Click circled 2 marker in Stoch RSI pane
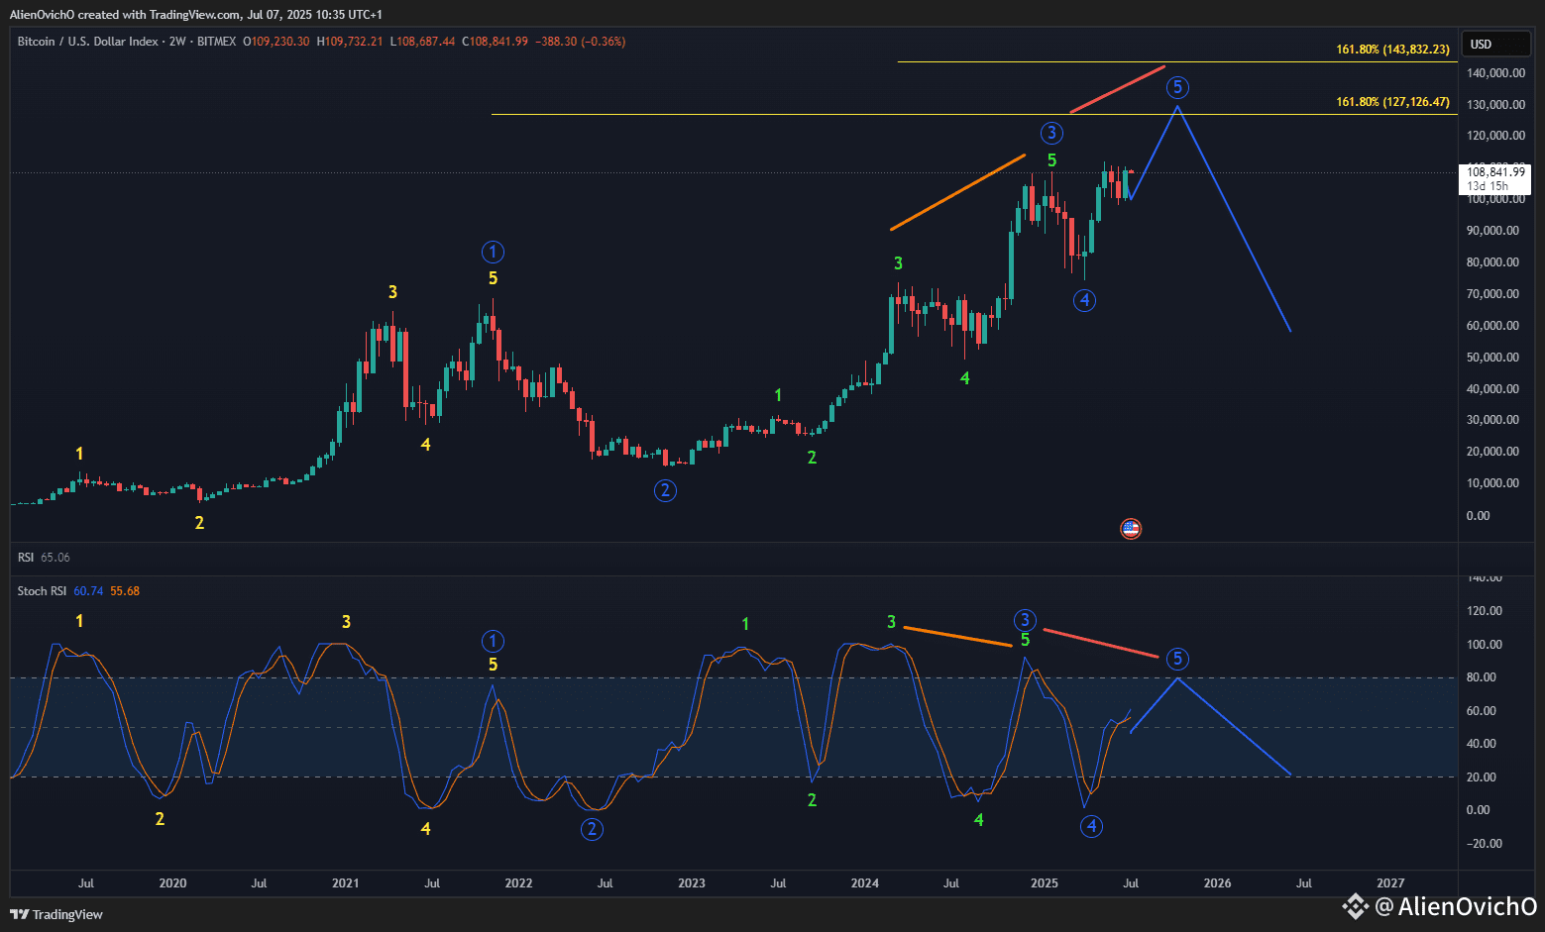The width and height of the screenshot is (1545, 932). [592, 829]
